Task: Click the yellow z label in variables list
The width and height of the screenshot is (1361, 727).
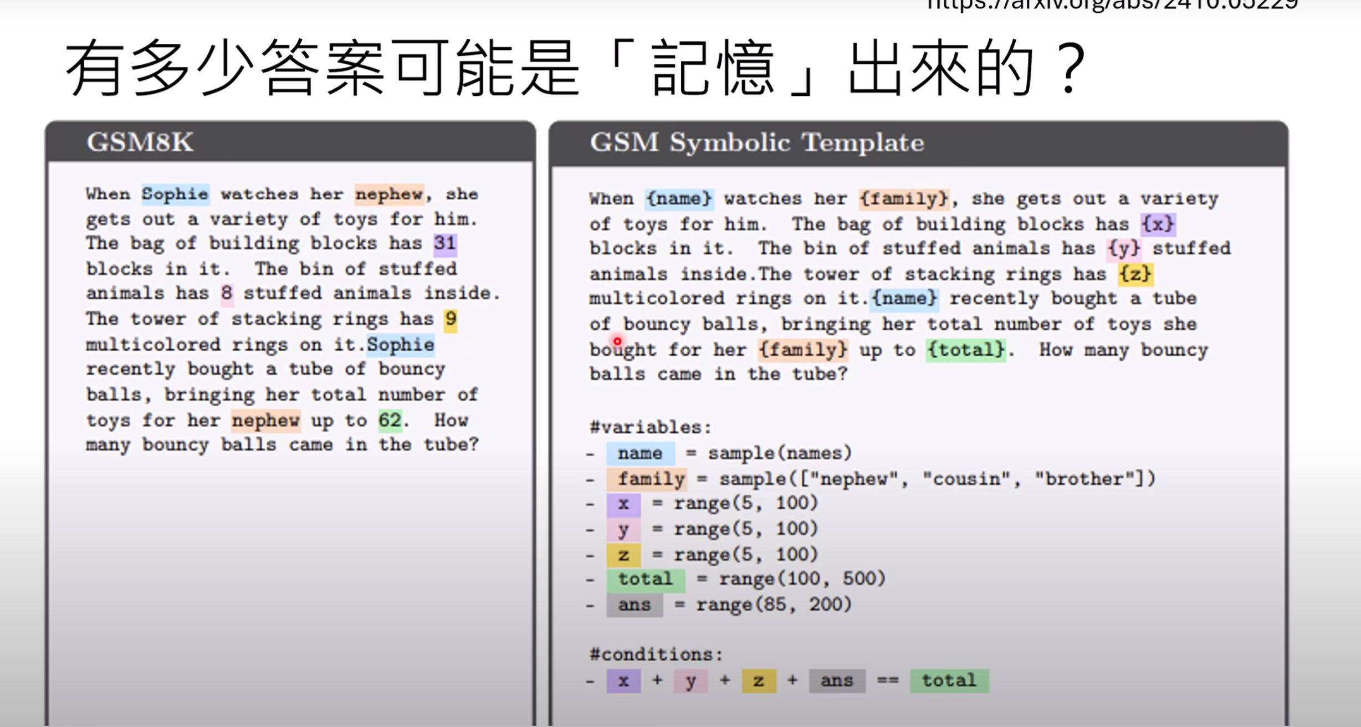Action: tap(623, 555)
